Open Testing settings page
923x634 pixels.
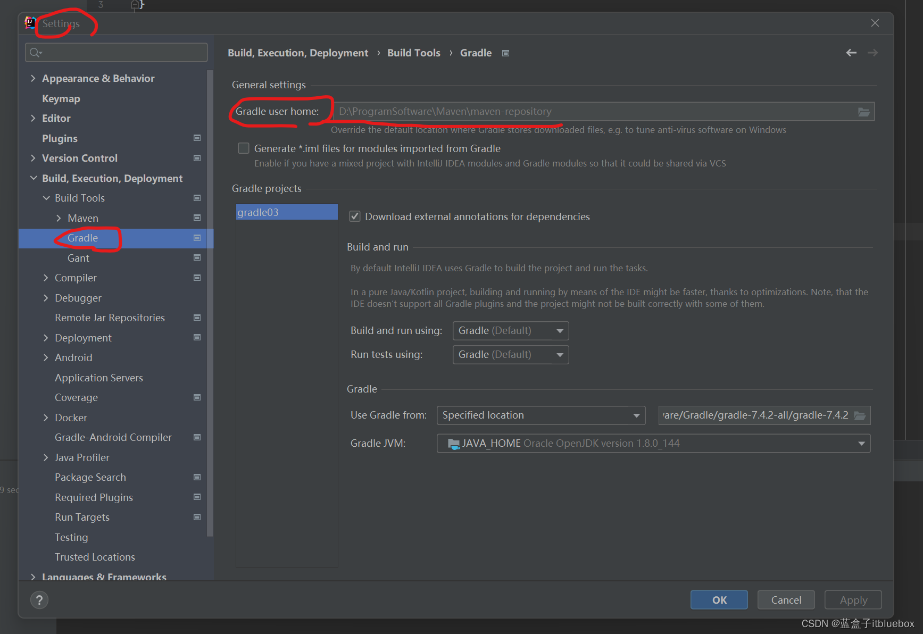(71, 537)
